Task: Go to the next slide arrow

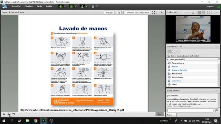Action: [9, 114]
